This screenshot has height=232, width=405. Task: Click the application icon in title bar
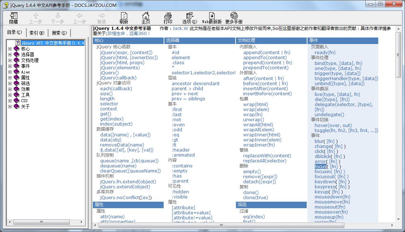tap(5, 5)
